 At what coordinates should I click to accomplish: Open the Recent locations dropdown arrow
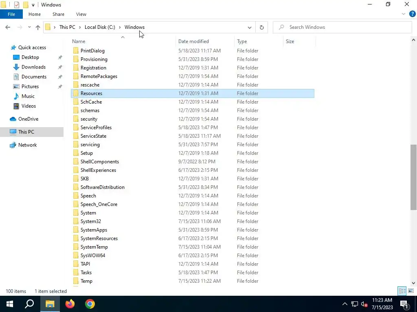[x=29, y=27]
